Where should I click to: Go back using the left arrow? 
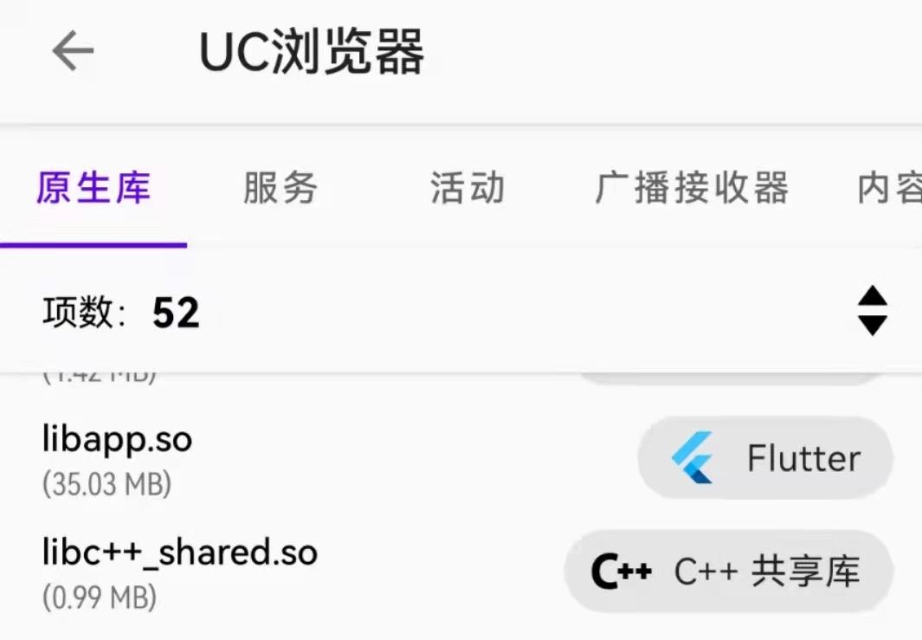tap(73, 51)
